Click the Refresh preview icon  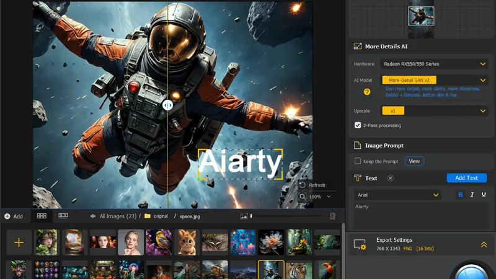click(x=303, y=185)
